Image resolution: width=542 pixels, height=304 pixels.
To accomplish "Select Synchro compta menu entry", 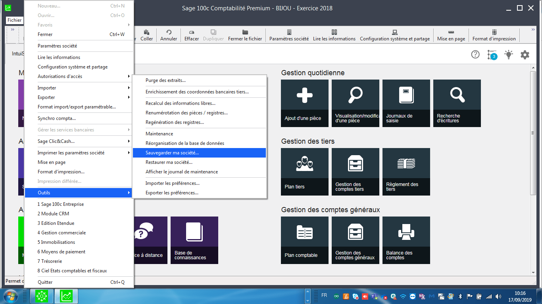I will (x=79, y=118).
